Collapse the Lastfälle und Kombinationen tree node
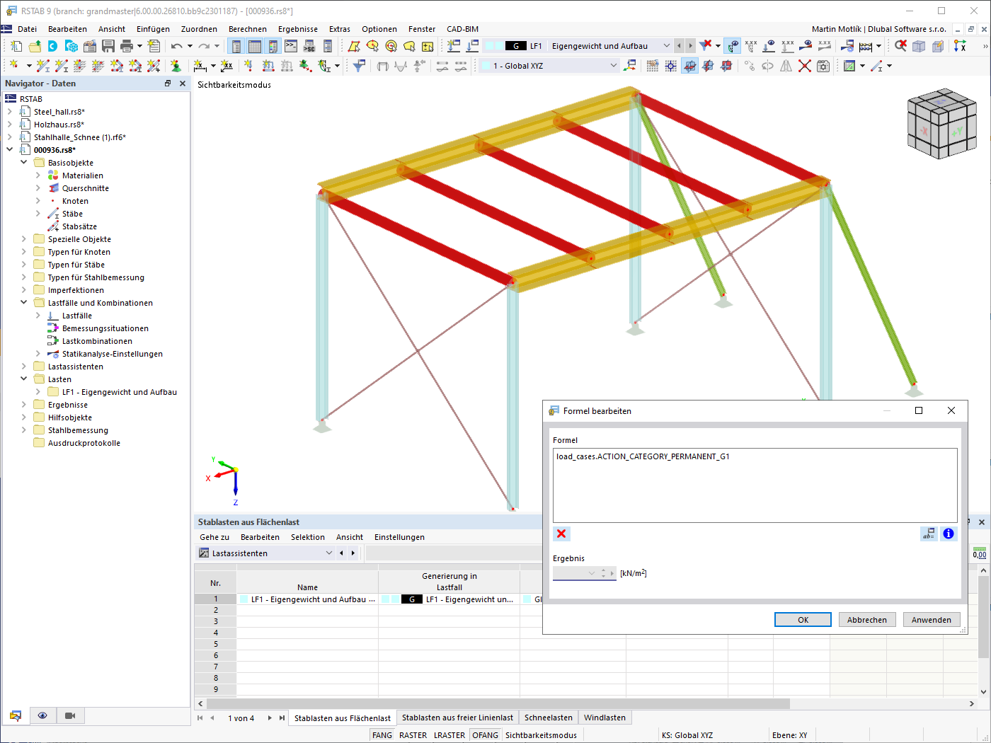 [23, 302]
